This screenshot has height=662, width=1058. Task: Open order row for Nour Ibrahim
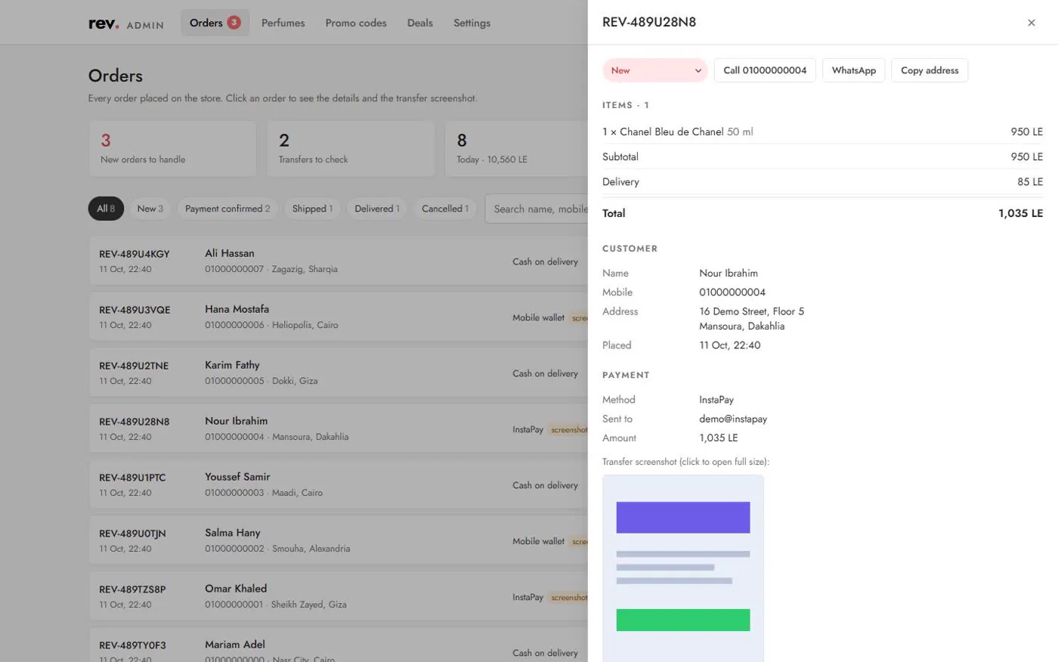click(x=339, y=428)
